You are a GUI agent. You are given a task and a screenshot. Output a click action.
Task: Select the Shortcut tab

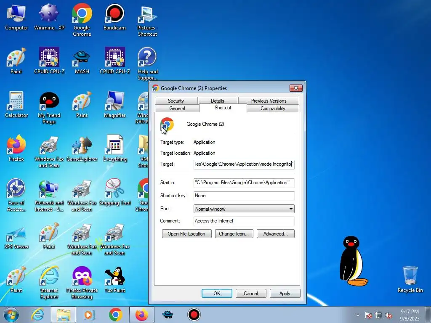pos(223,108)
